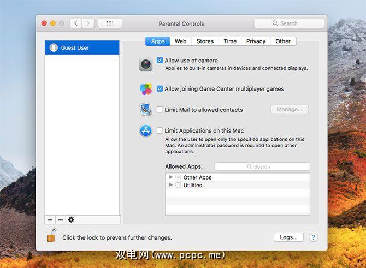Open the Privacy tab

pos(256,41)
